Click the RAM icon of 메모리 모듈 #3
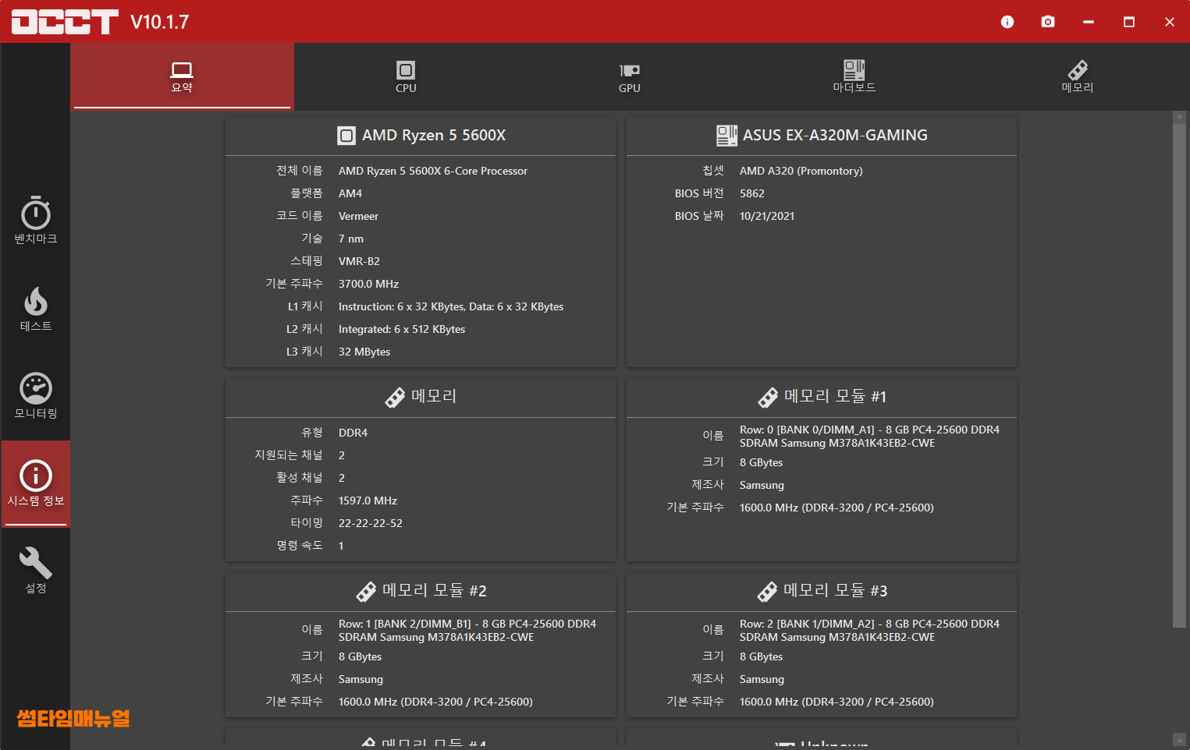This screenshot has height=750, width=1190. click(x=767, y=592)
